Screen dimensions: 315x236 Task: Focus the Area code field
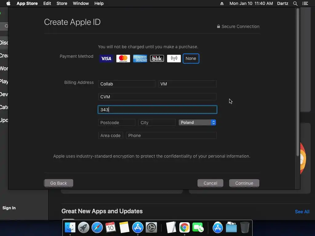(110, 136)
